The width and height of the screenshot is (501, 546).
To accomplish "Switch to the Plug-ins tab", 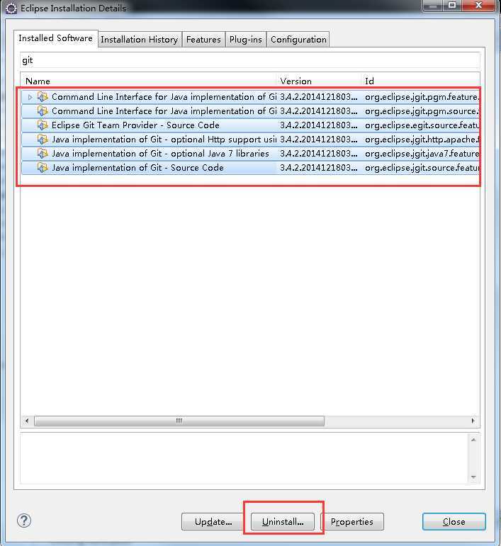I will pos(246,40).
